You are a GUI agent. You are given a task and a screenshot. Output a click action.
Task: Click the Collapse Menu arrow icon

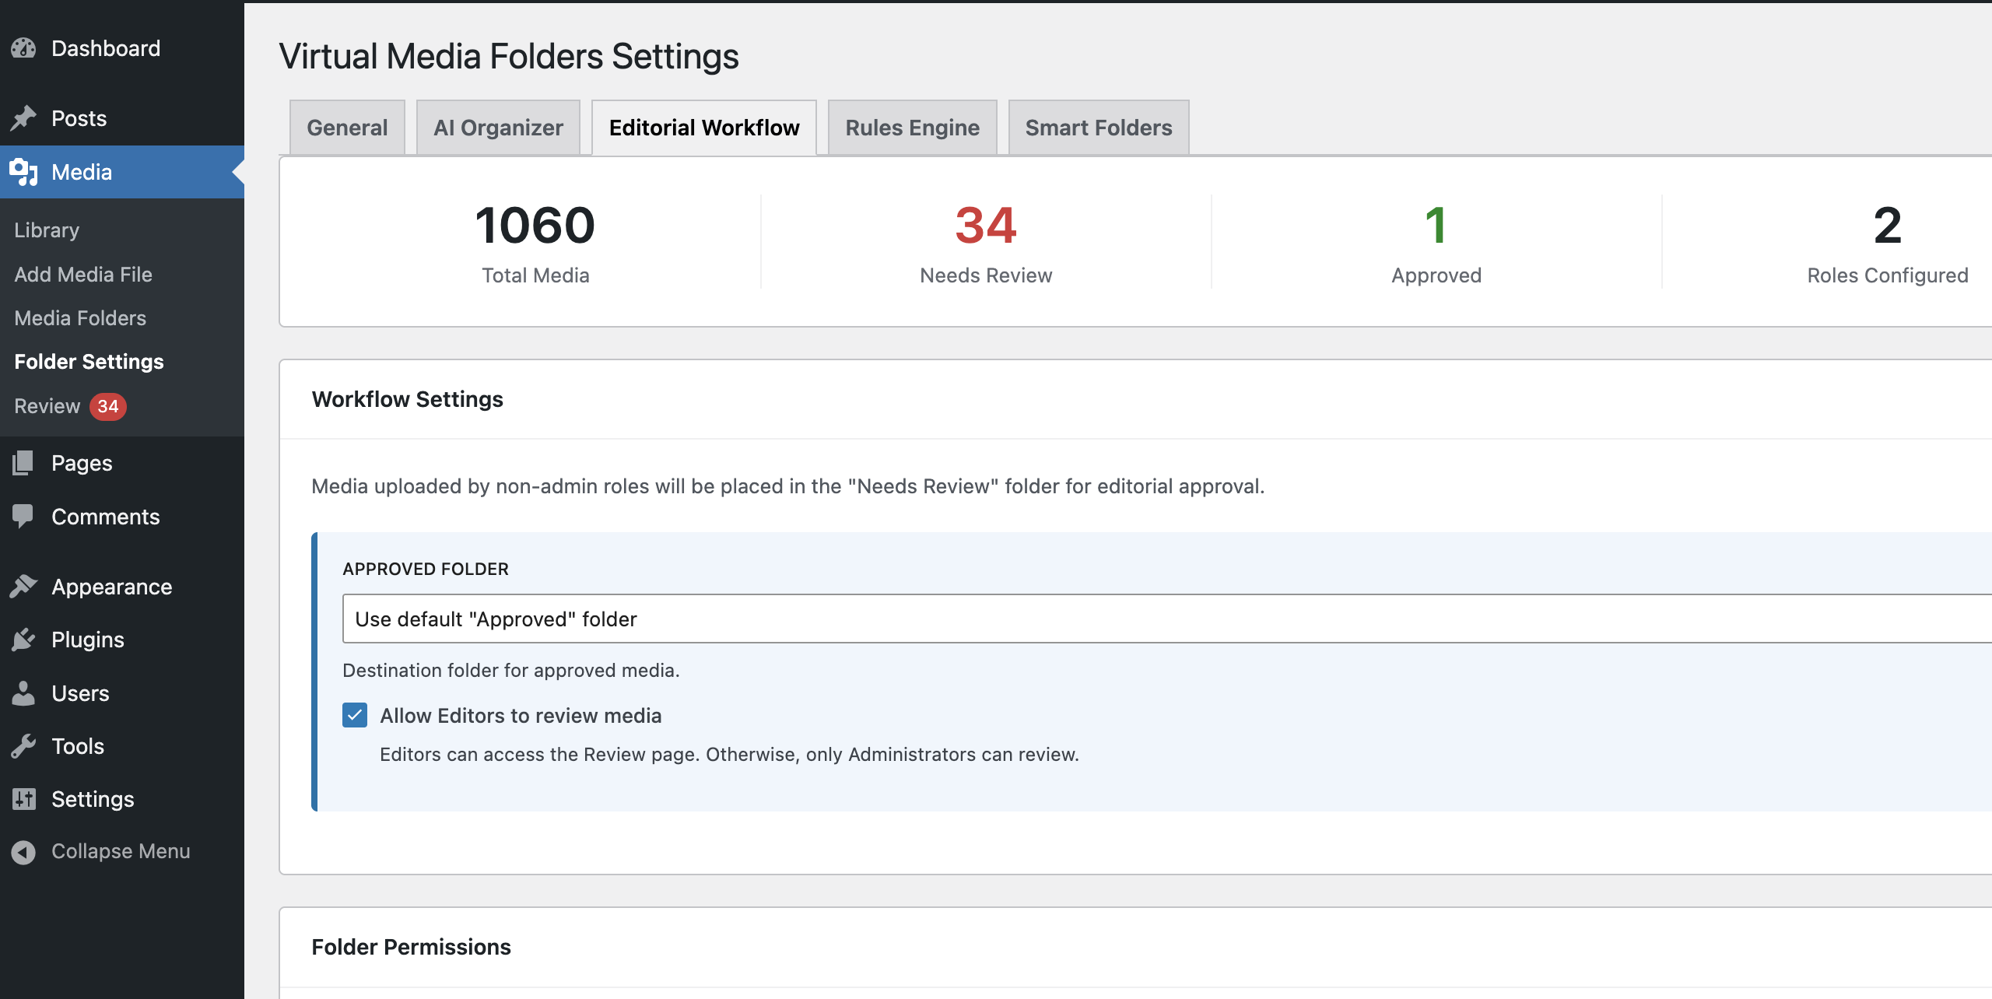(23, 852)
